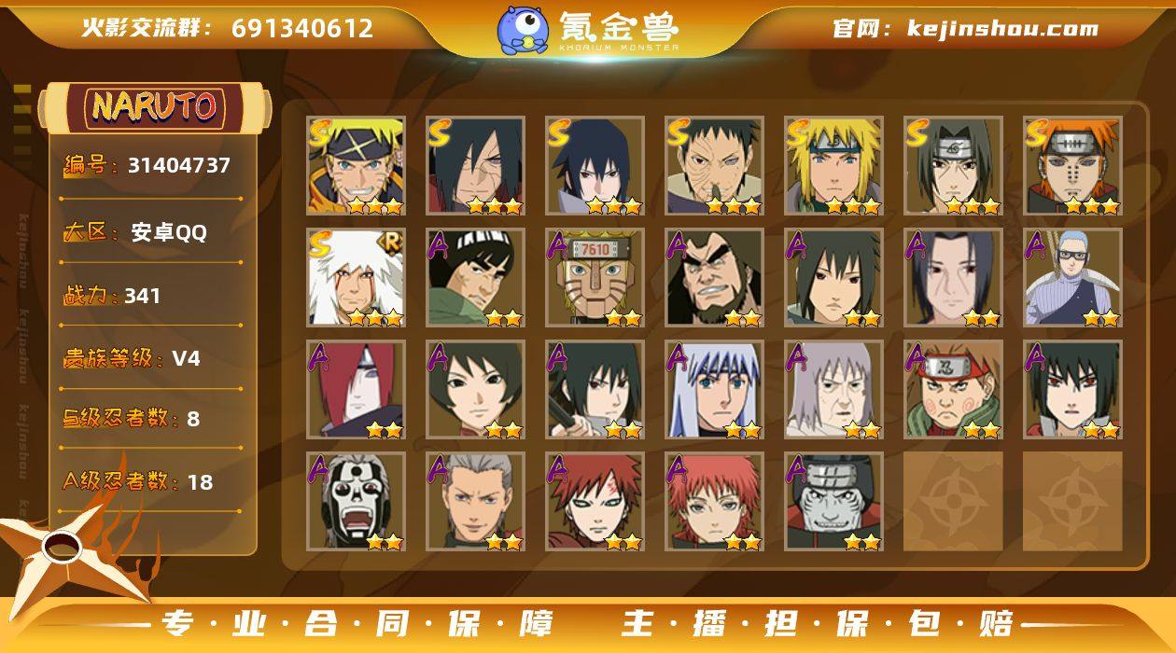Select the Might Guy portrait in green

point(475,278)
